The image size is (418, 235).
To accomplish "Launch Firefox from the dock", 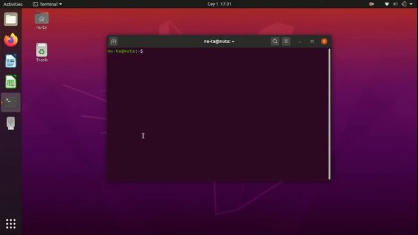I will (x=10, y=40).
